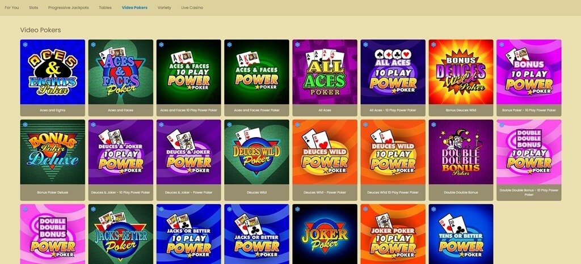Click the Variety category tab

coord(164,7)
